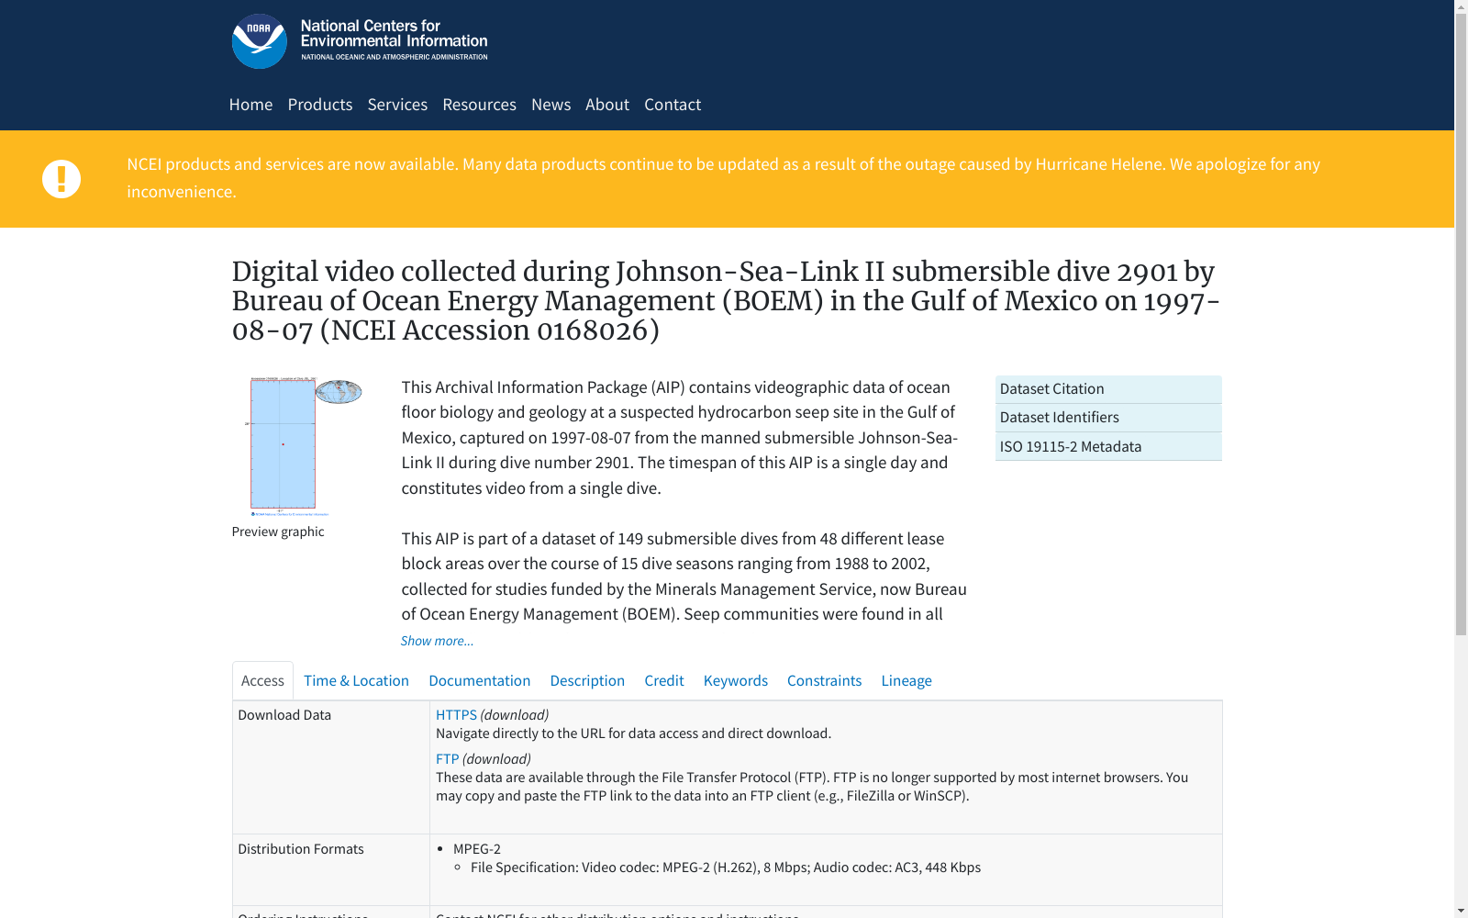
Task: Click the "Preview graphic" caption
Action: [x=278, y=532]
